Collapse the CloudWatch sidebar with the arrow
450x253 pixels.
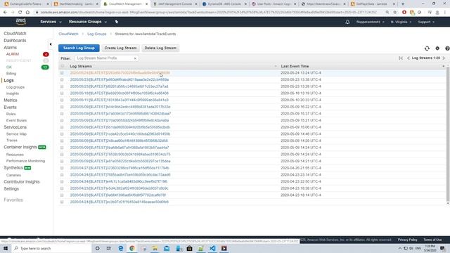[x=51, y=44]
